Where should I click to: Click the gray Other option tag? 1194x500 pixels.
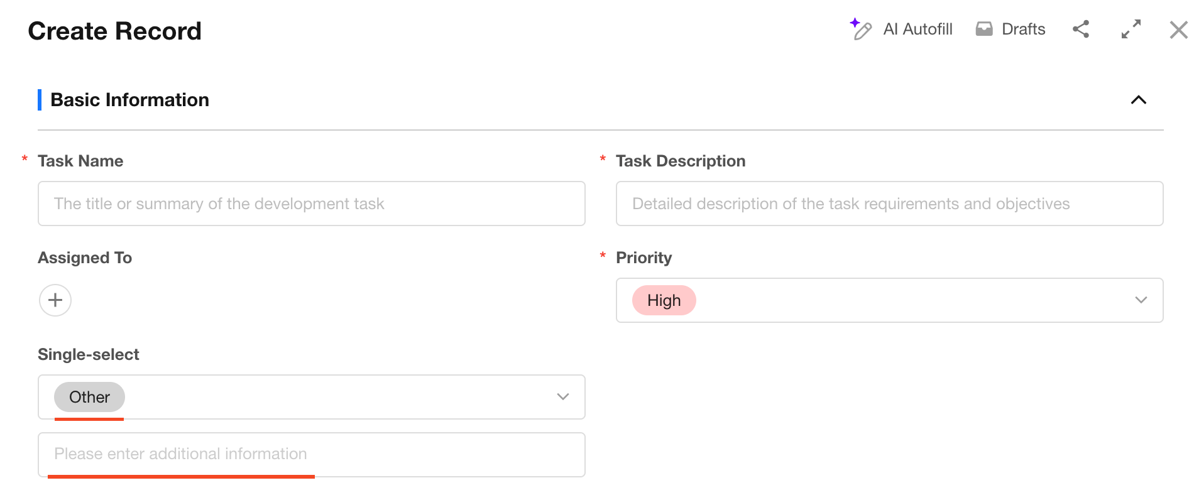pyautogui.click(x=89, y=397)
